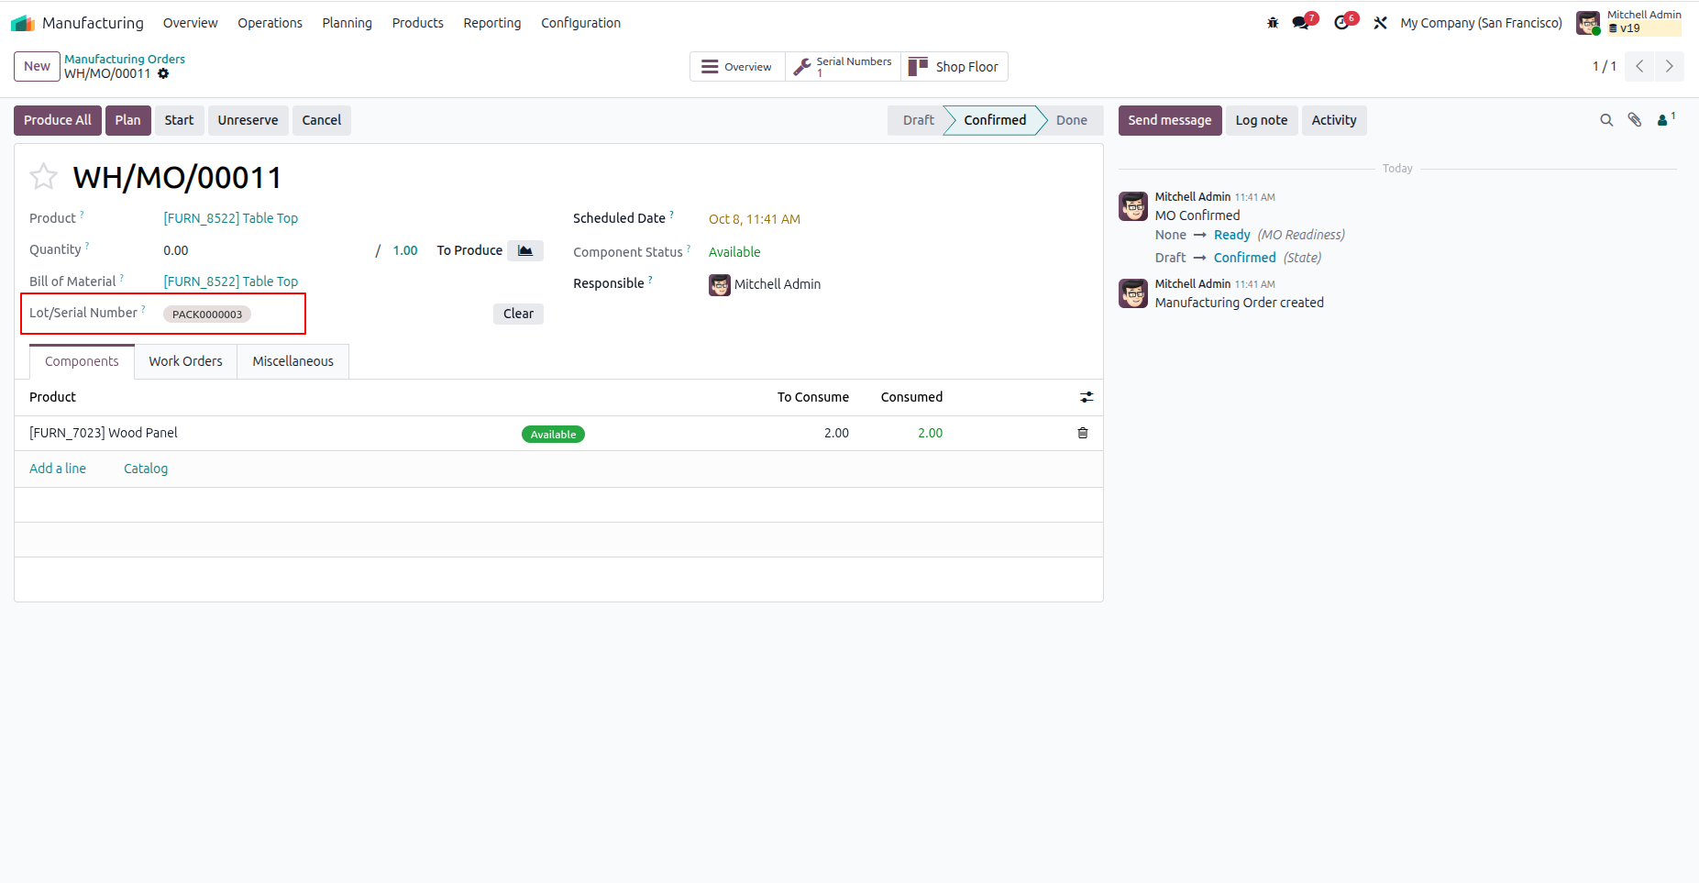Switch to the Work Orders tab
Image resolution: width=1699 pixels, height=883 pixels.
click(x=186, y=361)
